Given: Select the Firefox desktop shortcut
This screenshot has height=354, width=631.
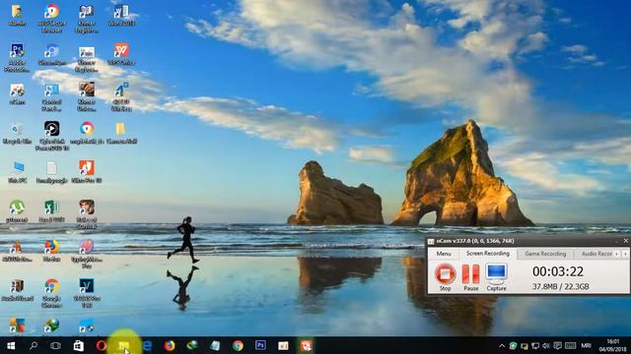Looking at the screenshot, I should pos(51,251).
